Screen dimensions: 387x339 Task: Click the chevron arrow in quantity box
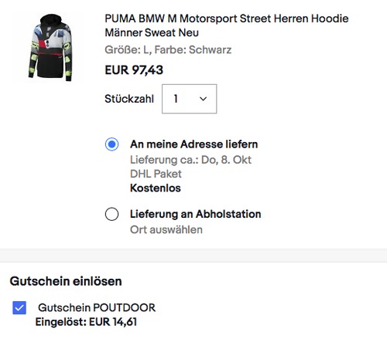(203, 99)
